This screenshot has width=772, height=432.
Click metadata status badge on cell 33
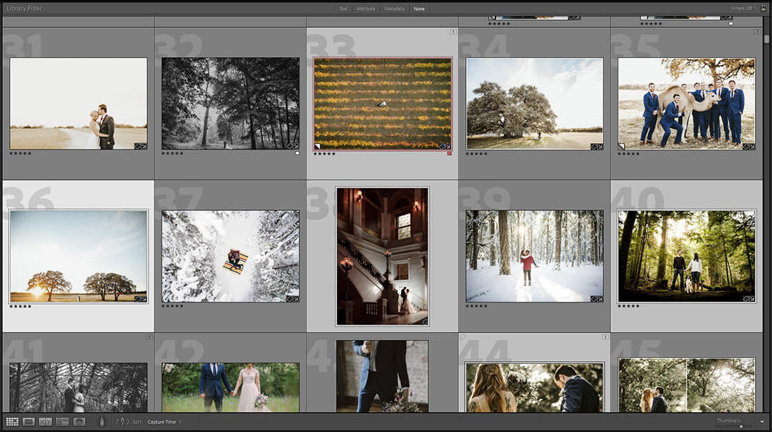click(x=453, y=31)
